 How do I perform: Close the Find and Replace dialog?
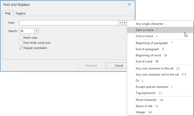pyautogui.click(x=129, y=5)
